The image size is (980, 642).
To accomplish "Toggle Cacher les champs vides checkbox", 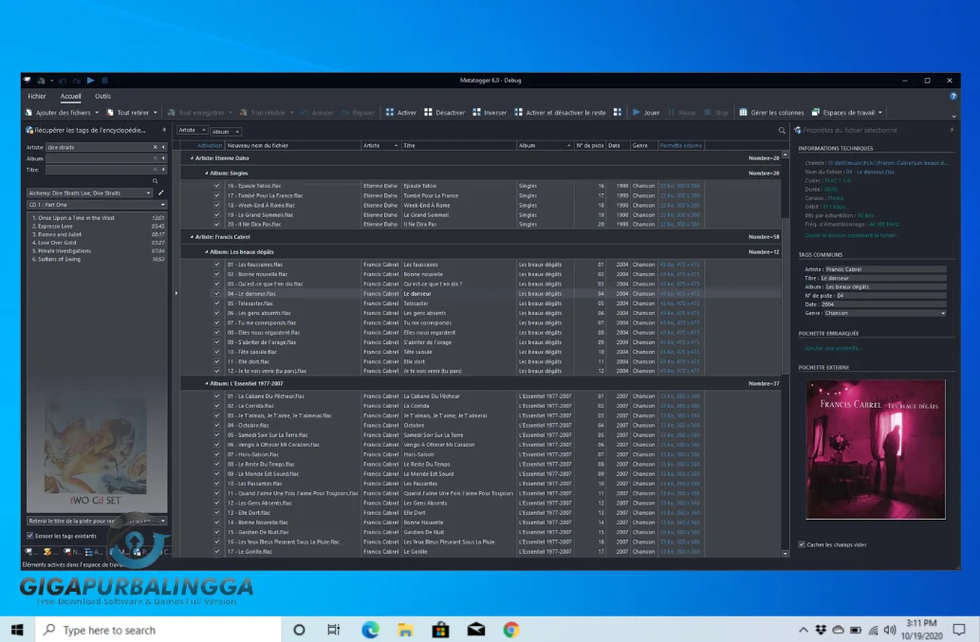I will [802, 544].
